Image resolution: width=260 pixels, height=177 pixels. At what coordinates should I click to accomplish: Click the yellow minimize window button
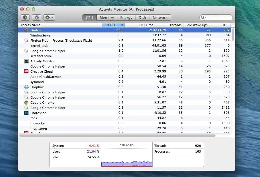(28, 9)
